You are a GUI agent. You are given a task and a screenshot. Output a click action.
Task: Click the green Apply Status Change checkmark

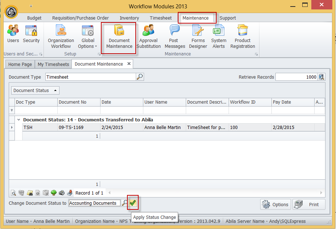click(133, 203)
